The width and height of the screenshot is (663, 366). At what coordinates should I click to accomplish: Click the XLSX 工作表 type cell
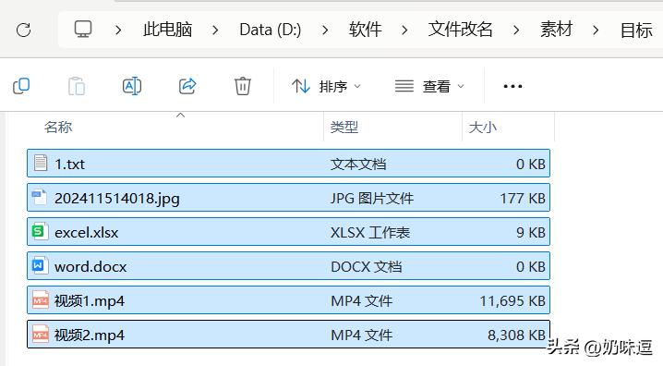(370, 232)
